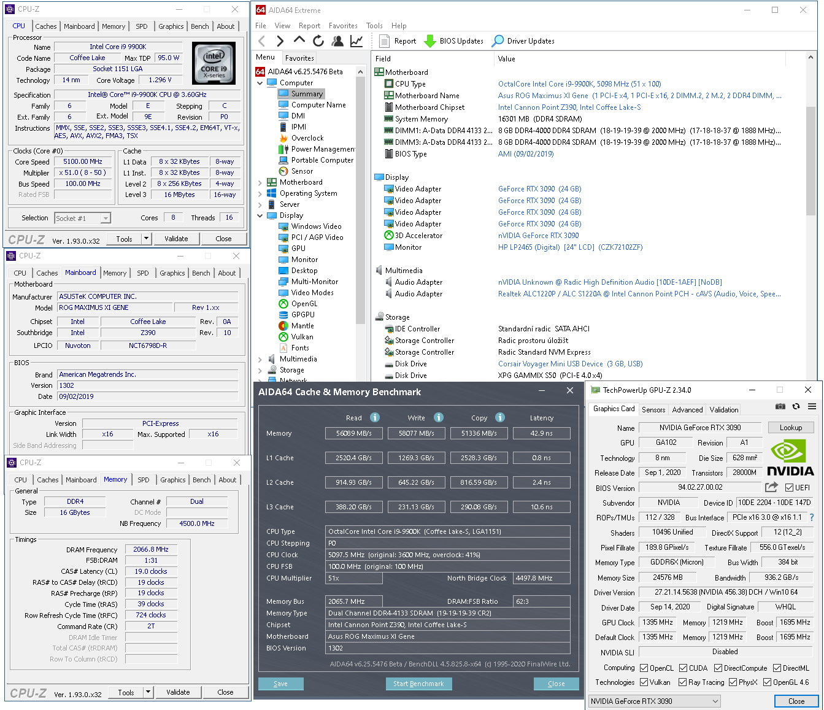Open Driver Updates in AIDA64
Screen dimensions: 824x710
[x=523, y=41]
